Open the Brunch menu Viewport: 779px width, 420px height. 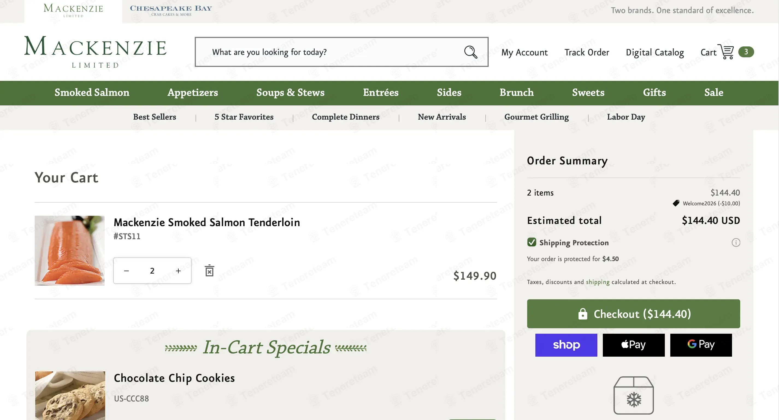(517, 93)
